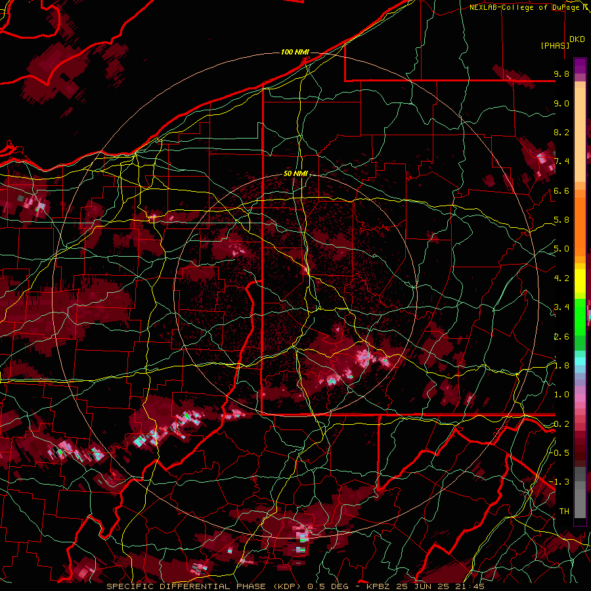Select the 0.2 legend value
591x591 pixels.
pos(561,424)
